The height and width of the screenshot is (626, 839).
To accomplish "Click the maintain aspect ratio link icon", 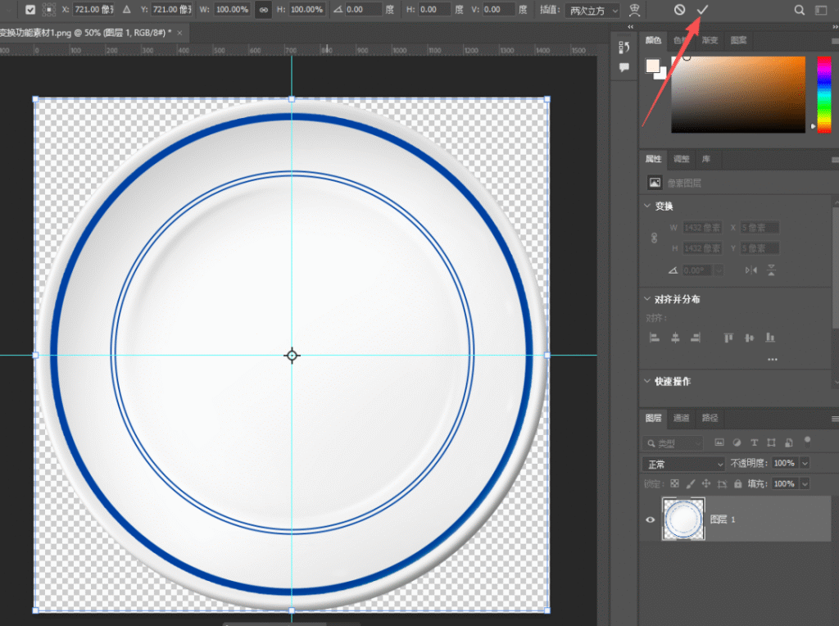I will (x=263, y=10).
